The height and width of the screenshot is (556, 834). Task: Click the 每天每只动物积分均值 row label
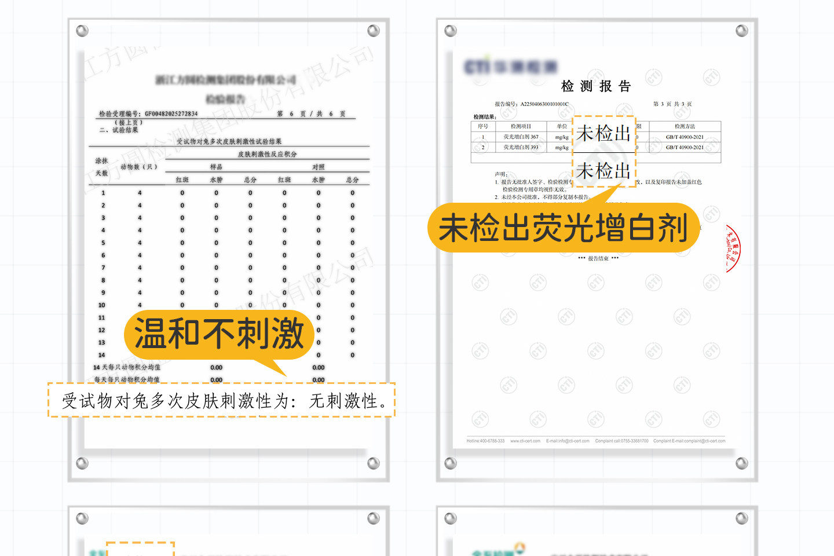click(127, 379)
